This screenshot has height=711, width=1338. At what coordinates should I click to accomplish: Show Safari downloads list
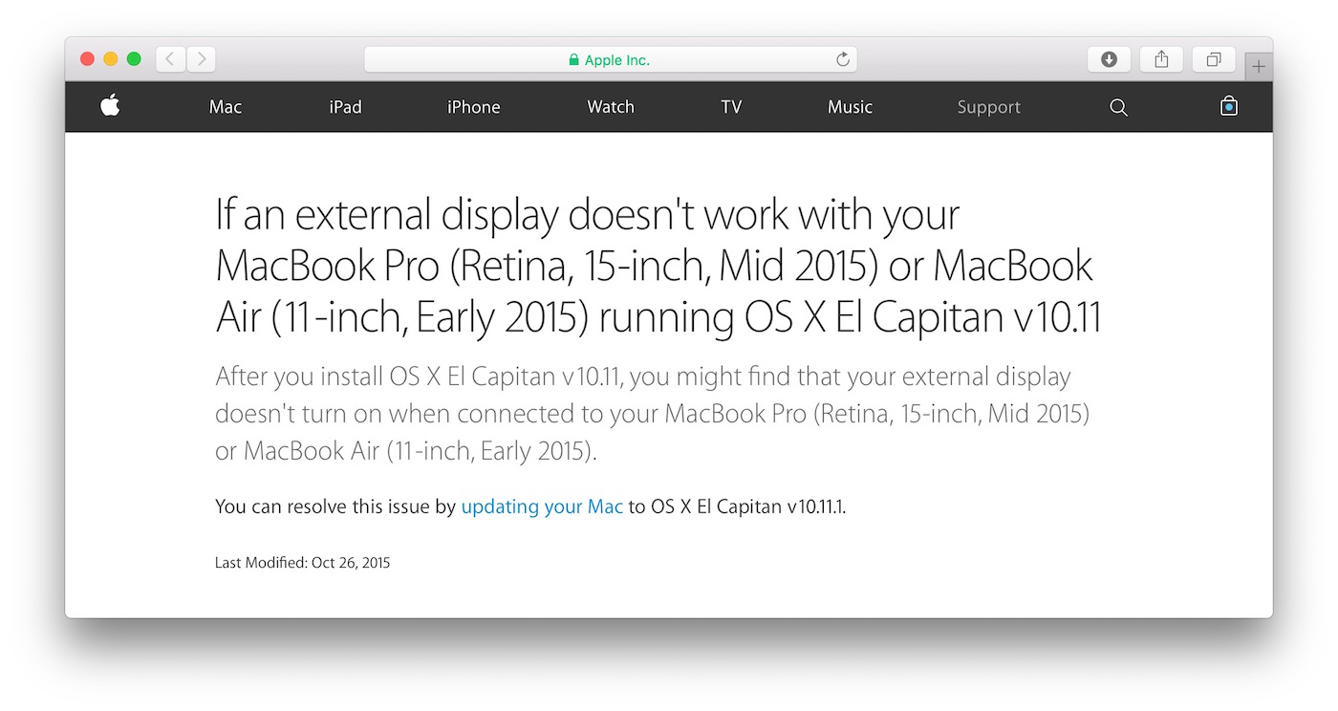1109,59
